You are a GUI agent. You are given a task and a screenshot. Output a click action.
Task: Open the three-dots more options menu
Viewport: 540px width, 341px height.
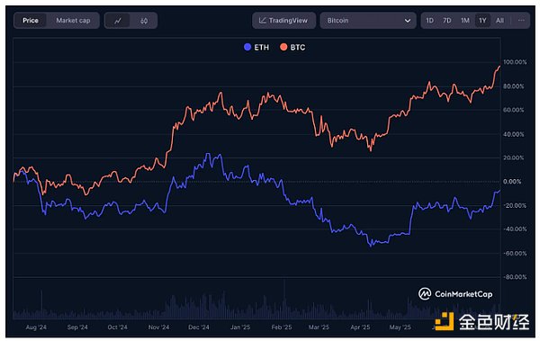click(x=521, y=21)
